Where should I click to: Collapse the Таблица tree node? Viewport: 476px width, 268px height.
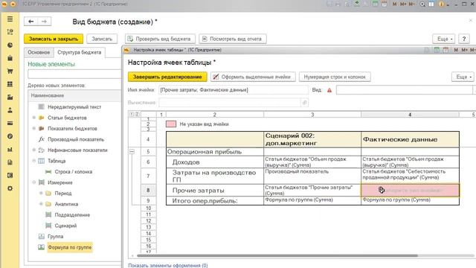click(34, 161)
